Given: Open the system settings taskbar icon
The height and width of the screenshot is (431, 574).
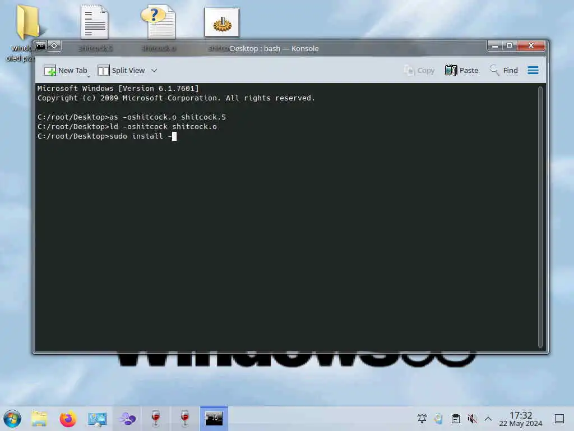Looking at the screenshot, I should [x=98, y=419].
